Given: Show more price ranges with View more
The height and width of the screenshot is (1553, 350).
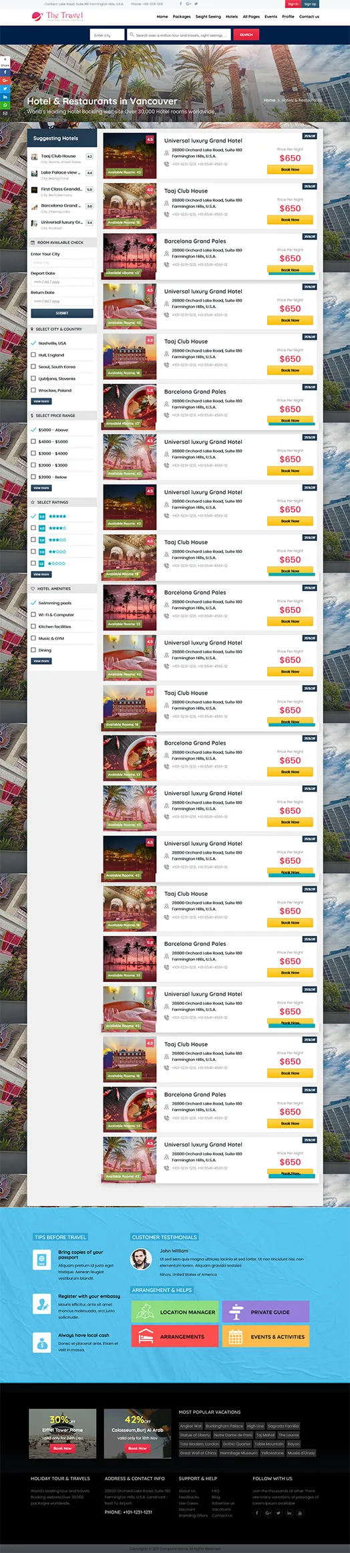Looking at the screenshot, I should [x=41, y=488].
